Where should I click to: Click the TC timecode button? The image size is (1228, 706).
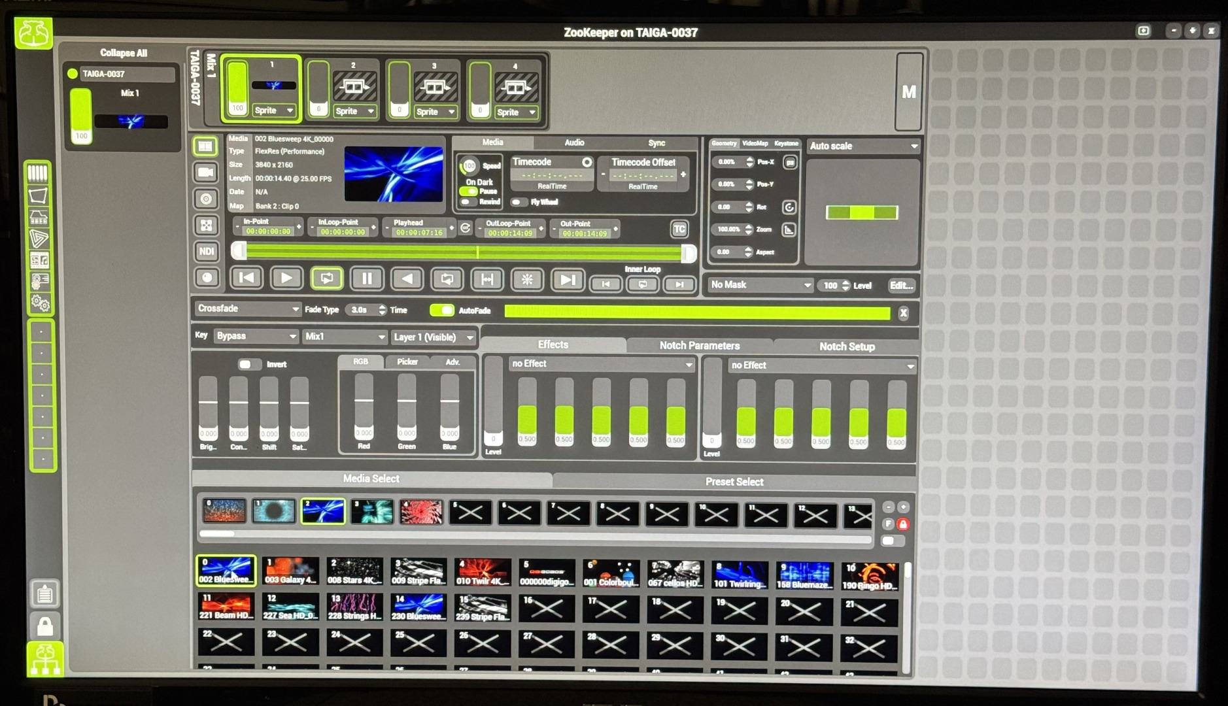point(679,229)
